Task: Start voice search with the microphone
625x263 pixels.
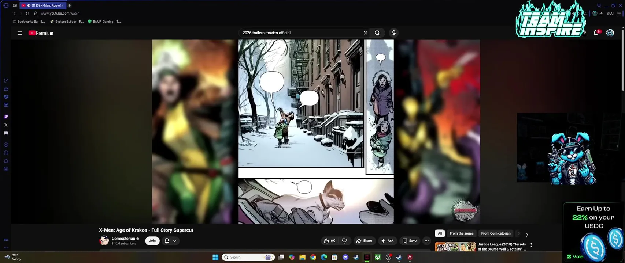Action: pos(393,33)
